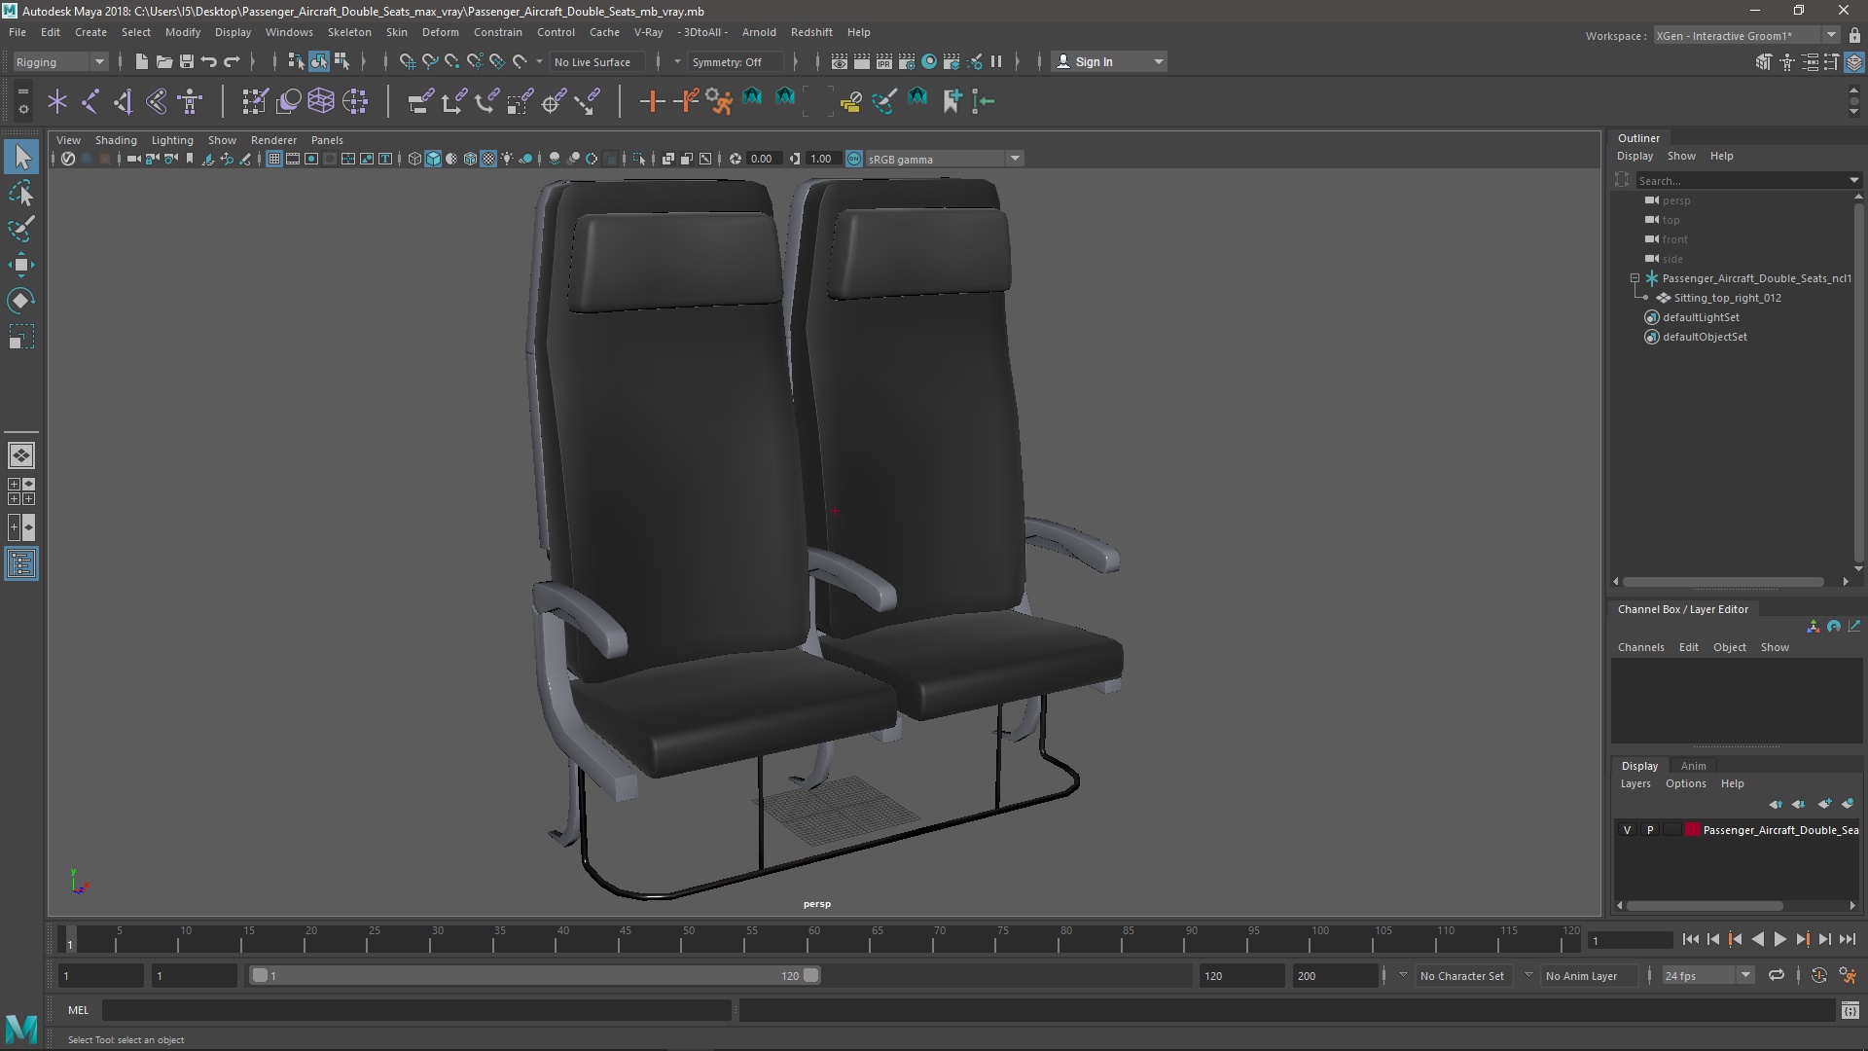The height and width of the screenshot is (1051, 1868).
Task: Click the current frame field by playback
Action: click(x=1630, y=940)
